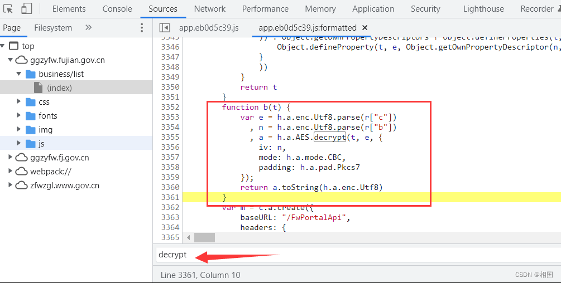Toggle the navigator sidebar icon
This screenshot has height=283, width=561.
[x=165, y=28]
